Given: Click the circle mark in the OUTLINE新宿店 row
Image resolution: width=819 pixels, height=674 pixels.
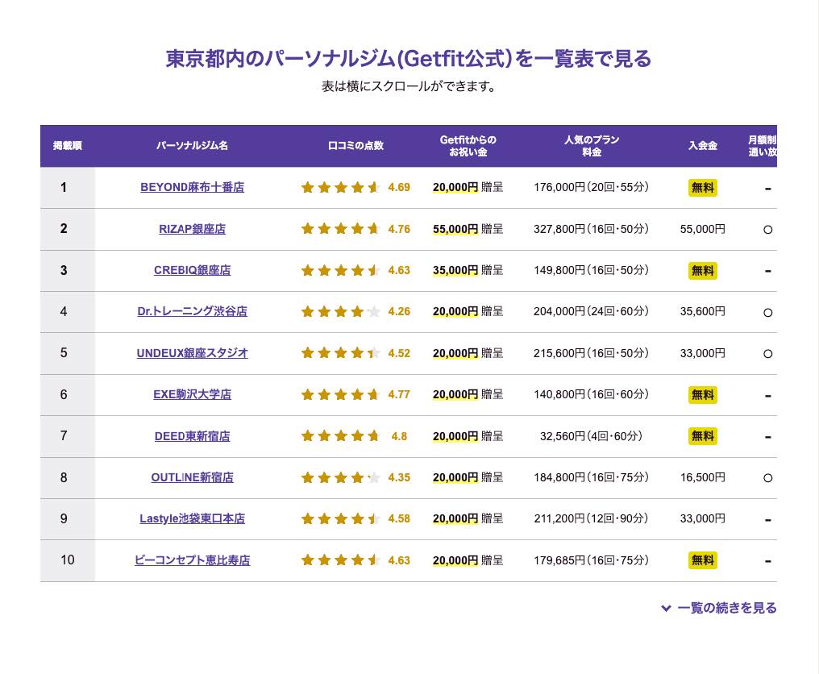Looking at the screenshot, I should pos(767,478).
